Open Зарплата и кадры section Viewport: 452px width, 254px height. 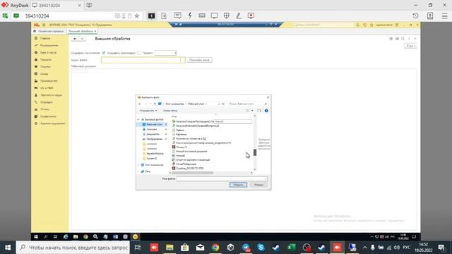coord(52,95)
